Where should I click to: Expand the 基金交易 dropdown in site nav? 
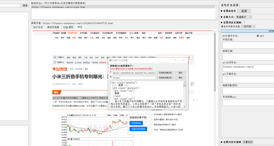[189, 33]
